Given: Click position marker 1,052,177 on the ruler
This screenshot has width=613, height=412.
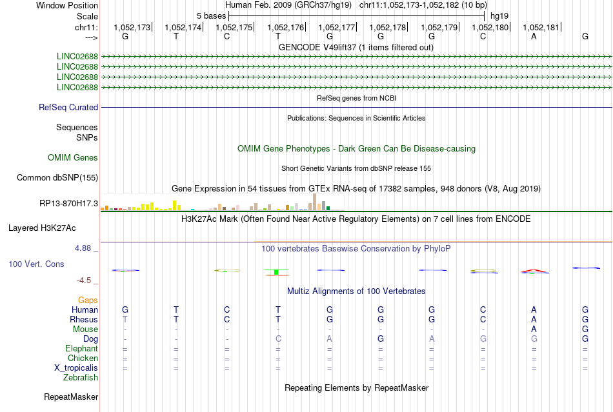Looking at the screenshot, I should [x=336, y=27].
